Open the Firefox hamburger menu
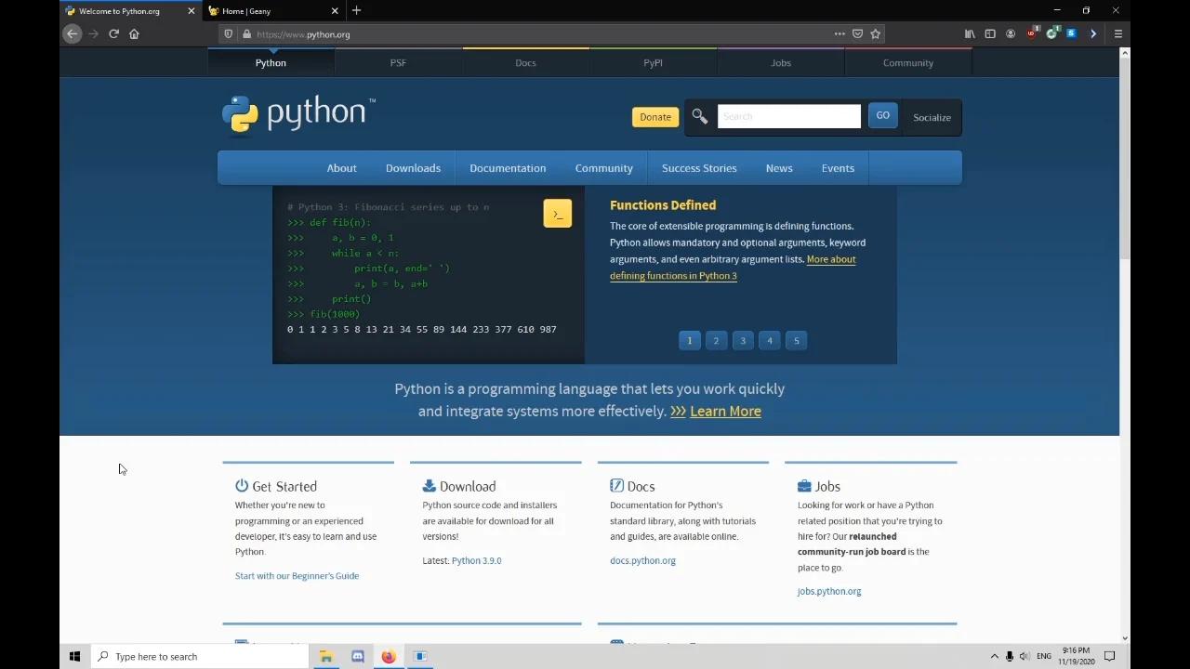Image resolution: width=1190 pixels, height=669 pixels. click(1117, 33)
